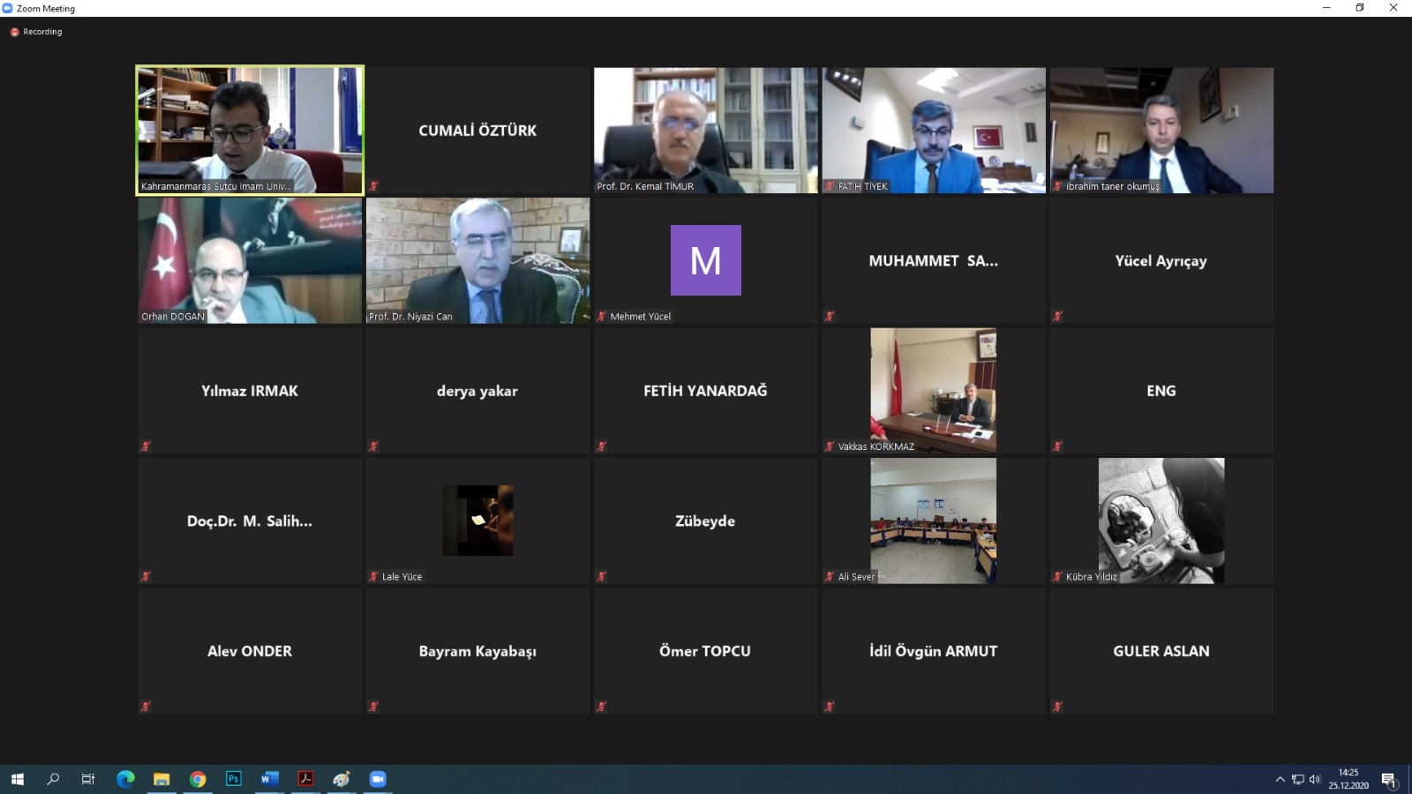Expand the hidden system tray icons
The width and height of the screenshot is (1412, 794).
tap(1280, 779)
